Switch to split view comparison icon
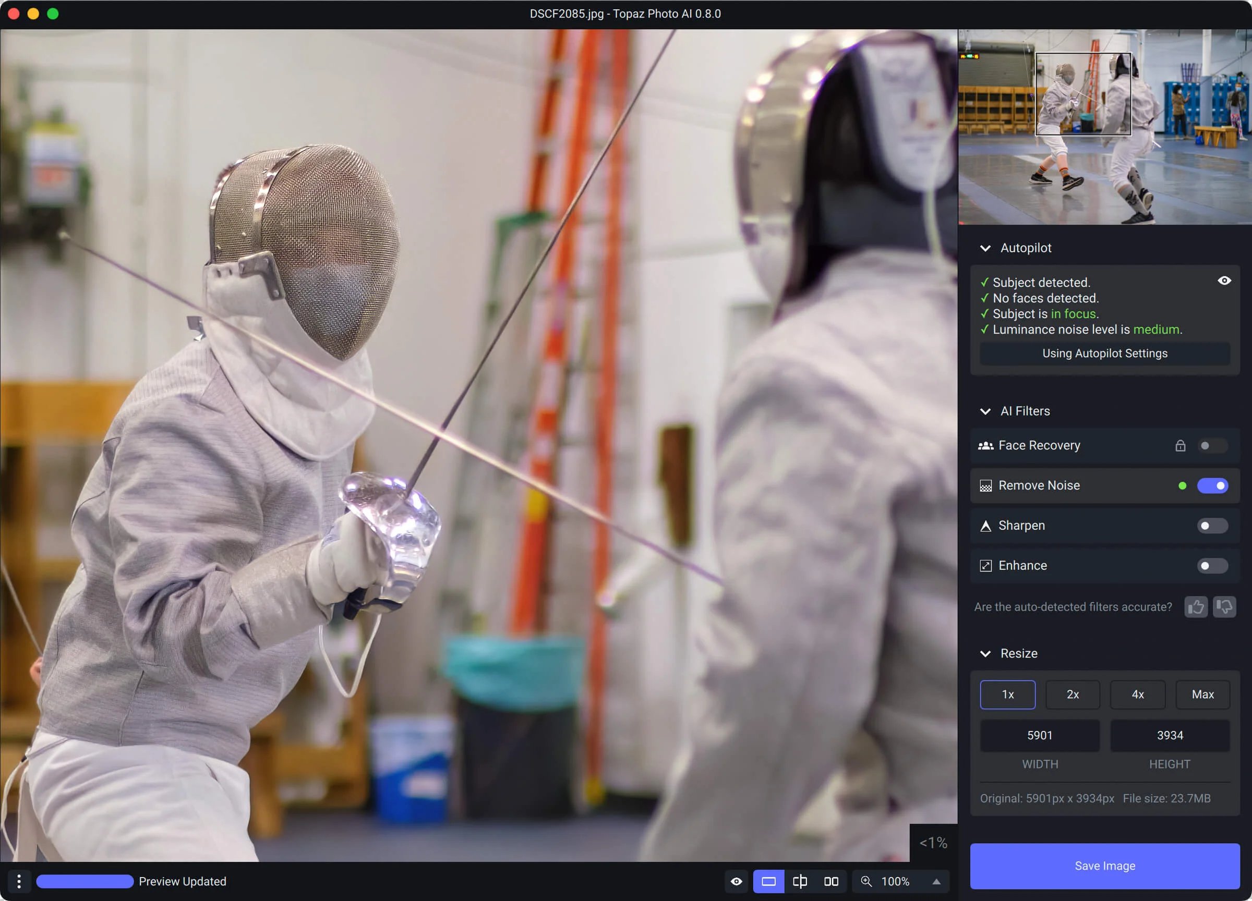Image resolution: width=1252 pixels, height=901 pixels. (x=799, y=881)
